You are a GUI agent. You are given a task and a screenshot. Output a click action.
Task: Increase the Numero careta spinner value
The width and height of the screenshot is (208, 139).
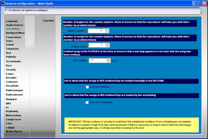click(107, 30)
